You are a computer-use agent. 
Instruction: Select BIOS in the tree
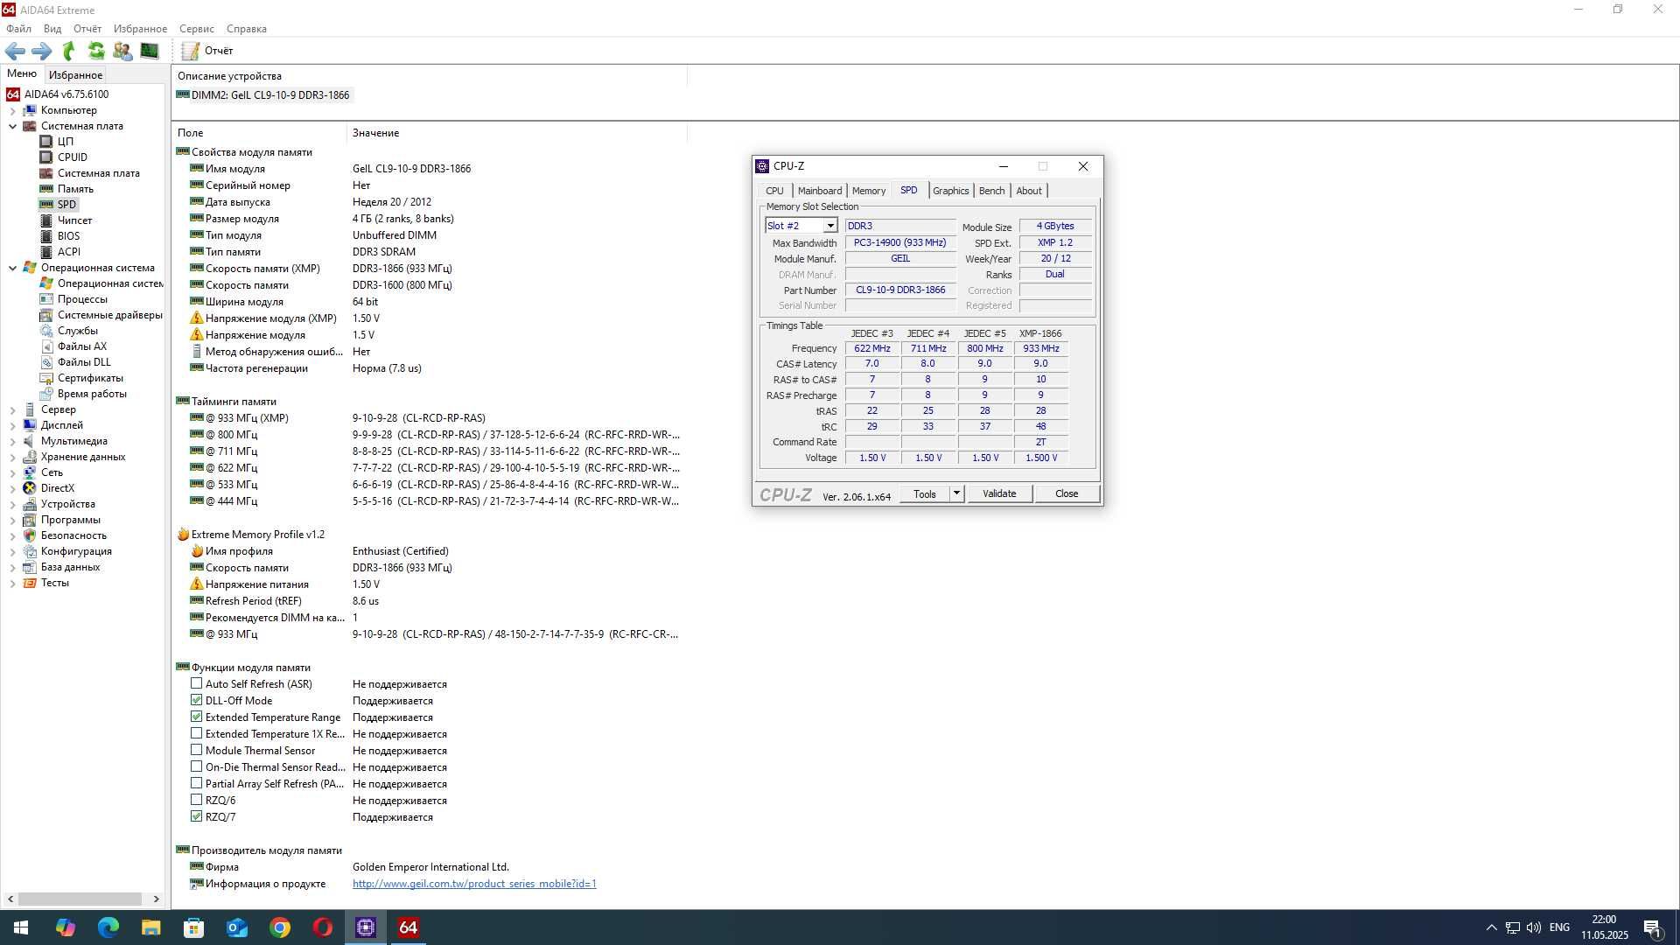(x=68, y=236)
